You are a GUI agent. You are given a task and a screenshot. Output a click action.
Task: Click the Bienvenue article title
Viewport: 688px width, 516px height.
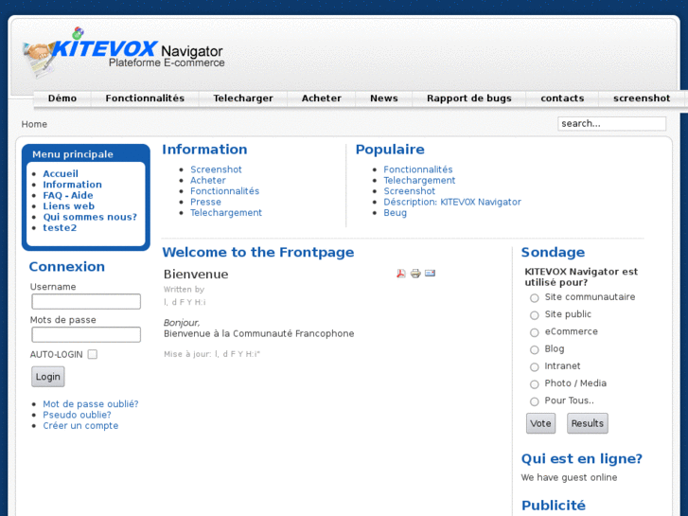point(196,274)
